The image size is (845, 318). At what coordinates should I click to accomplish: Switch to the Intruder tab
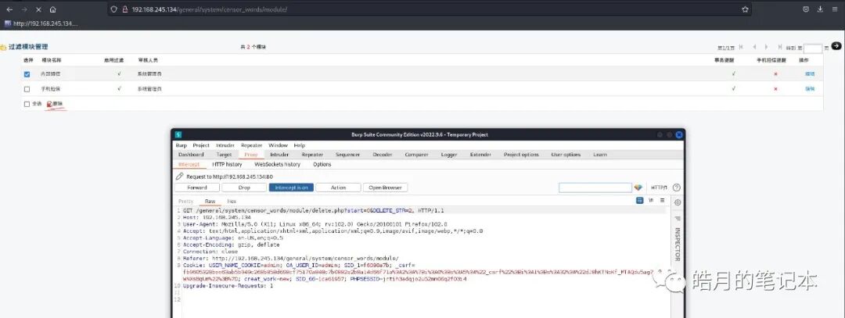coord(279,155)
